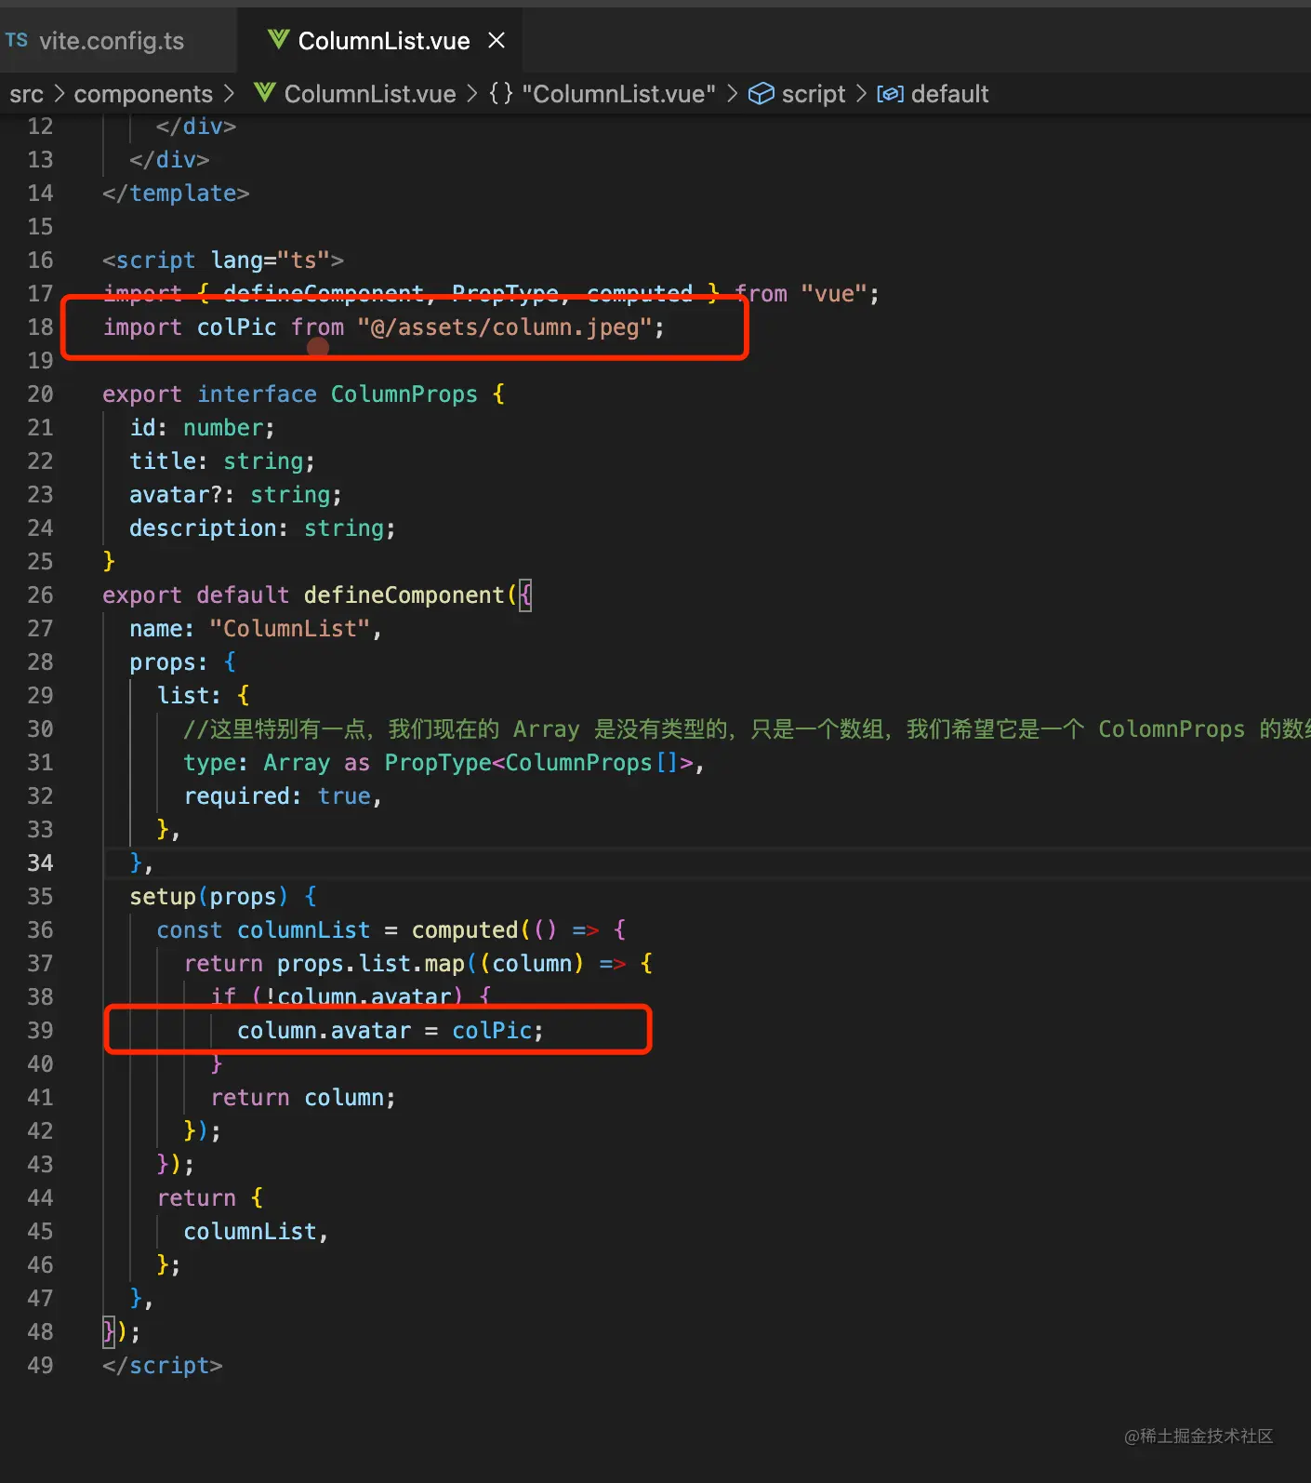Open ColumnList.vue file breadcrumb
Screen dimensions: 1311x1483
tap(370, 94)
